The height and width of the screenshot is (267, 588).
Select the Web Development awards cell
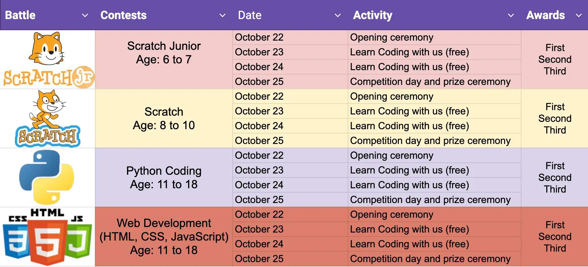(555, 237)
